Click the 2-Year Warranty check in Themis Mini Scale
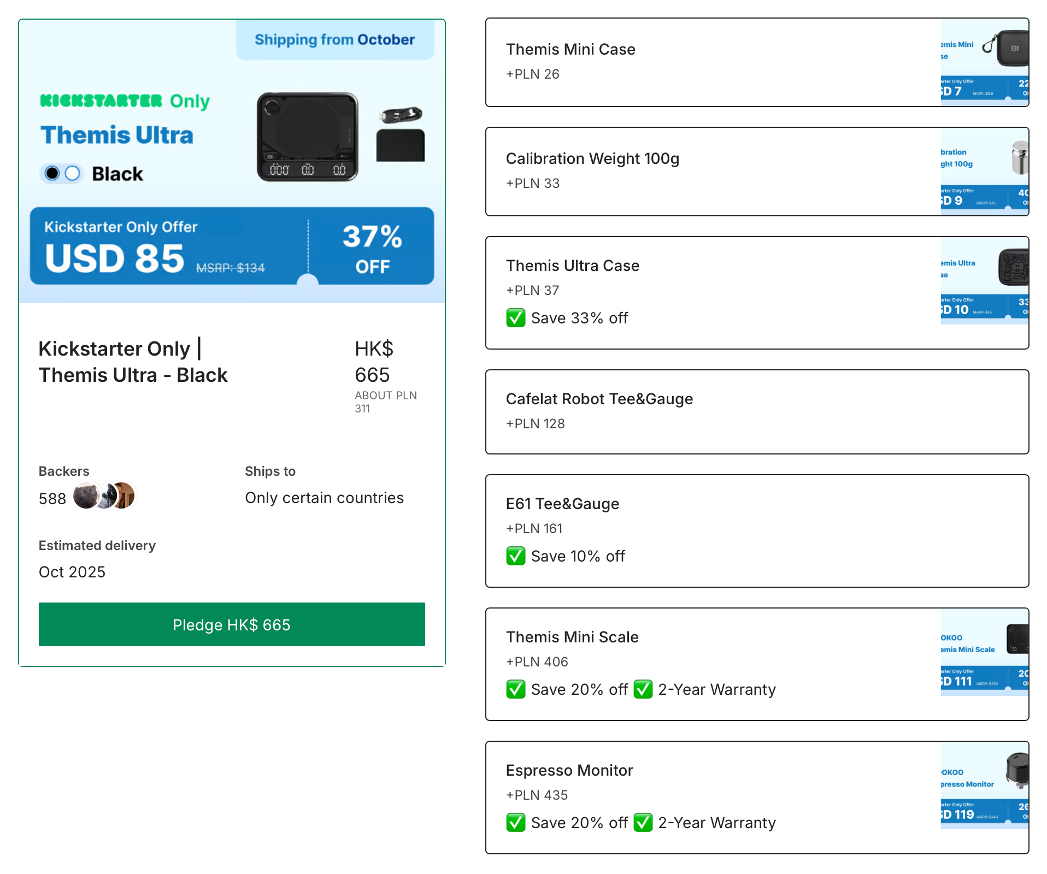This screenshot has height=874, width=1047. click(643, 689)
